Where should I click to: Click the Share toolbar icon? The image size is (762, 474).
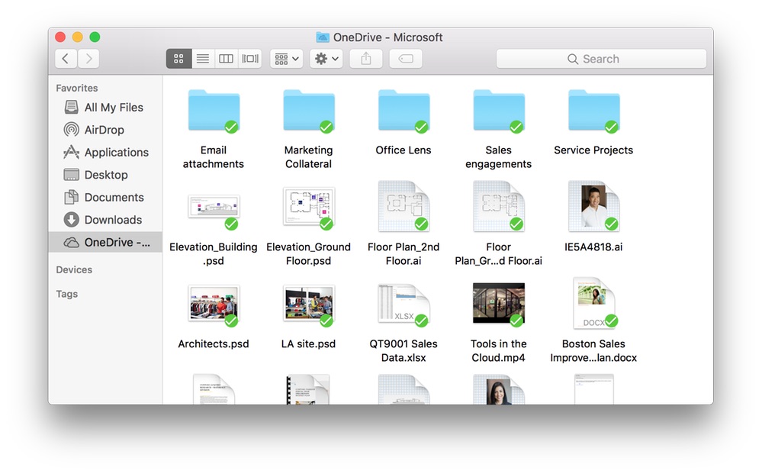pos(366,59)
